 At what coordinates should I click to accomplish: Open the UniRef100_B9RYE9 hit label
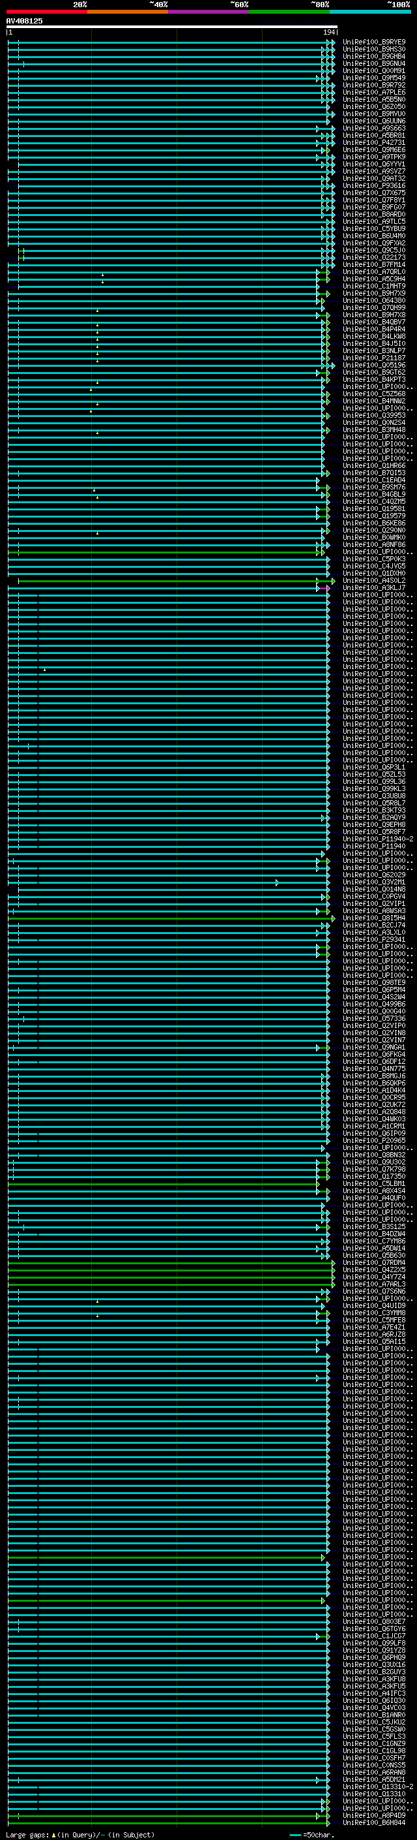[374, 42]
